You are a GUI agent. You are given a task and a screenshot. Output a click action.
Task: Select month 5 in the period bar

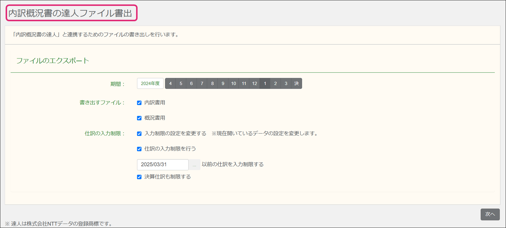[181, 83]
